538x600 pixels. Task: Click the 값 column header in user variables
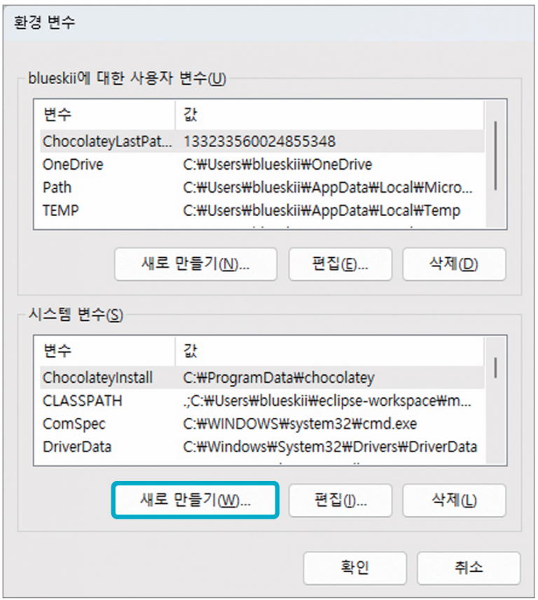330,114
